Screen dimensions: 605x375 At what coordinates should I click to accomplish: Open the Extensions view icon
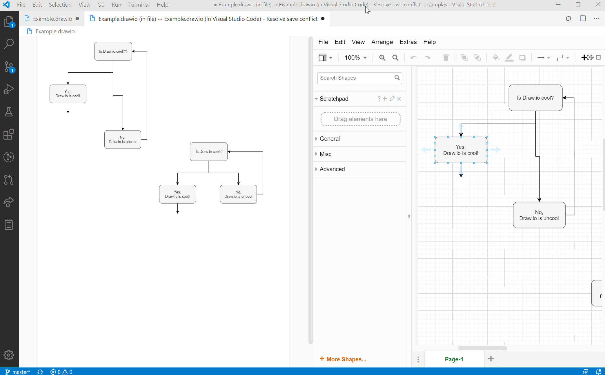[x=9, y=134]
